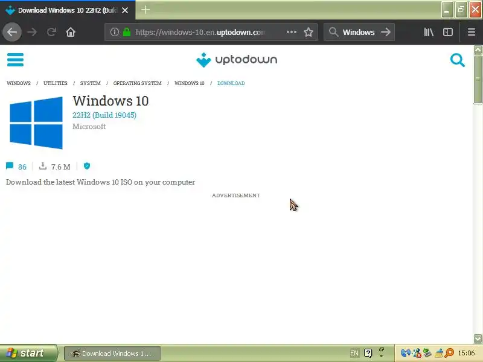Open the Uptodown site search magnifier
The width and height of the screenshot is (483, 362).
click(457, 60)
